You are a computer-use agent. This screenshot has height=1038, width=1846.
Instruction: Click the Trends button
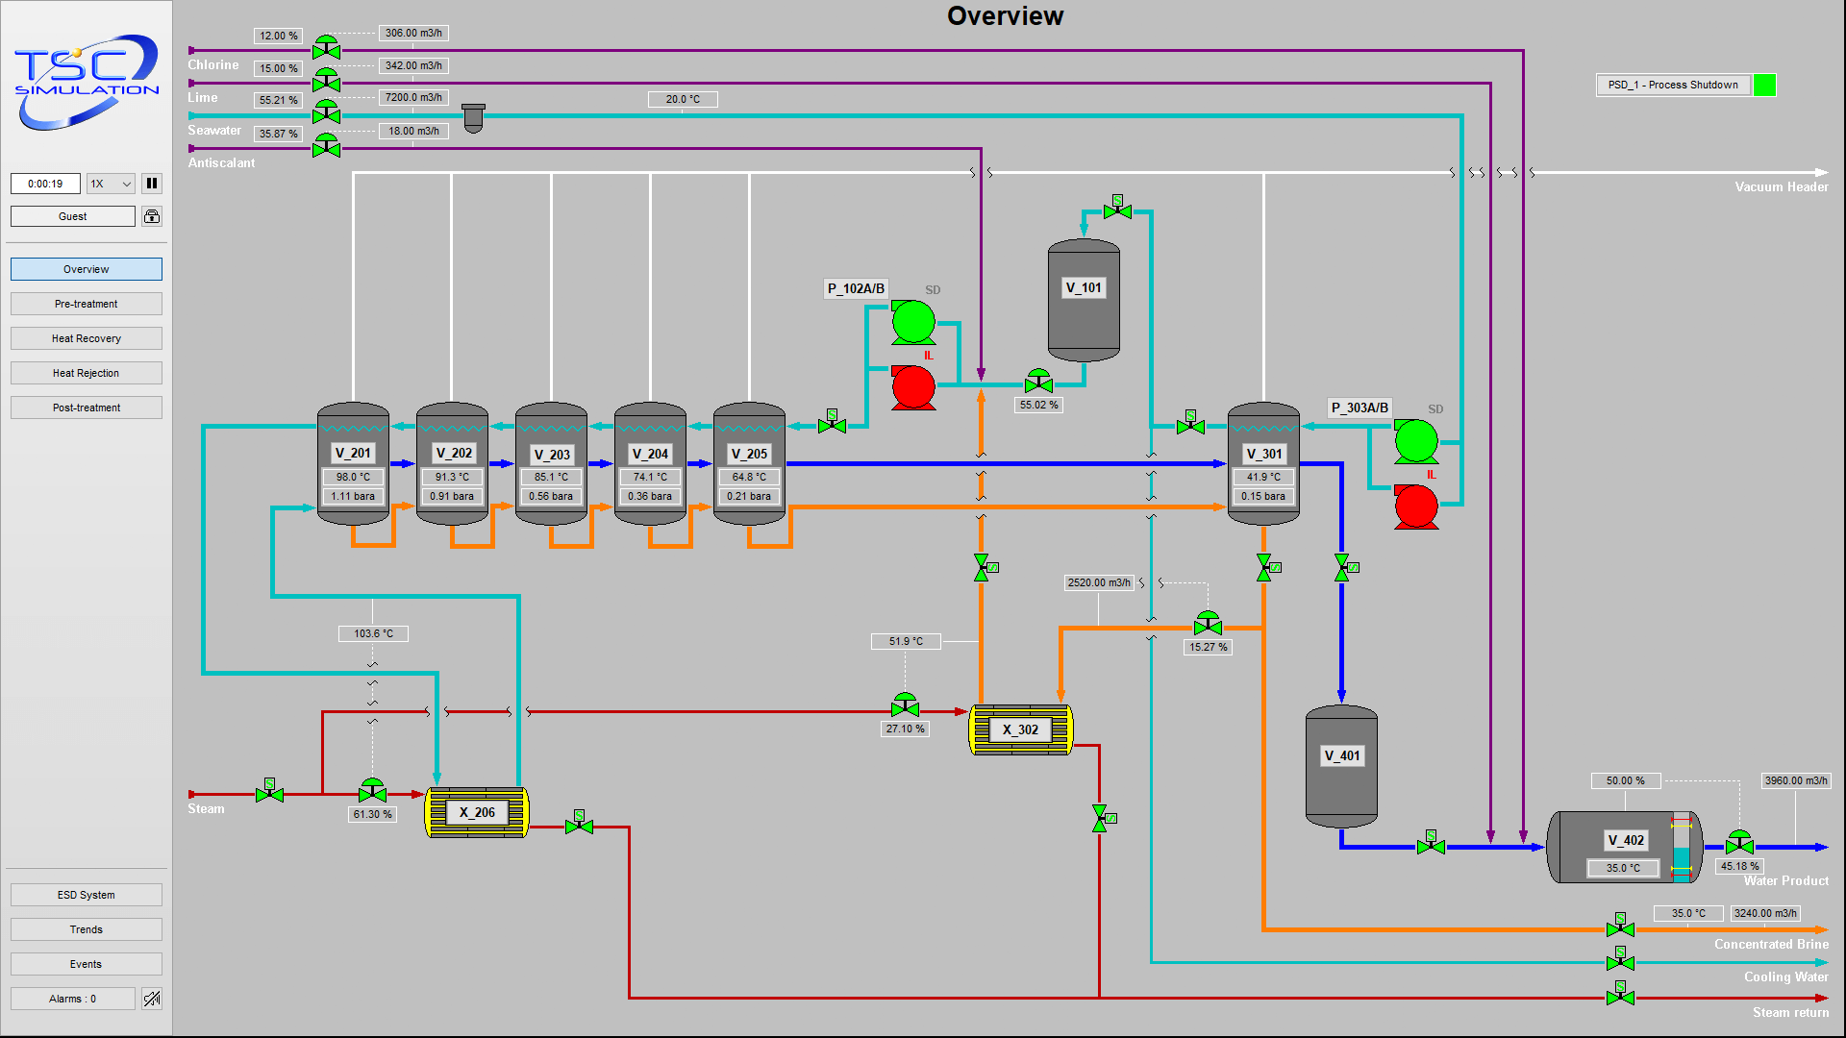(85, 927)
